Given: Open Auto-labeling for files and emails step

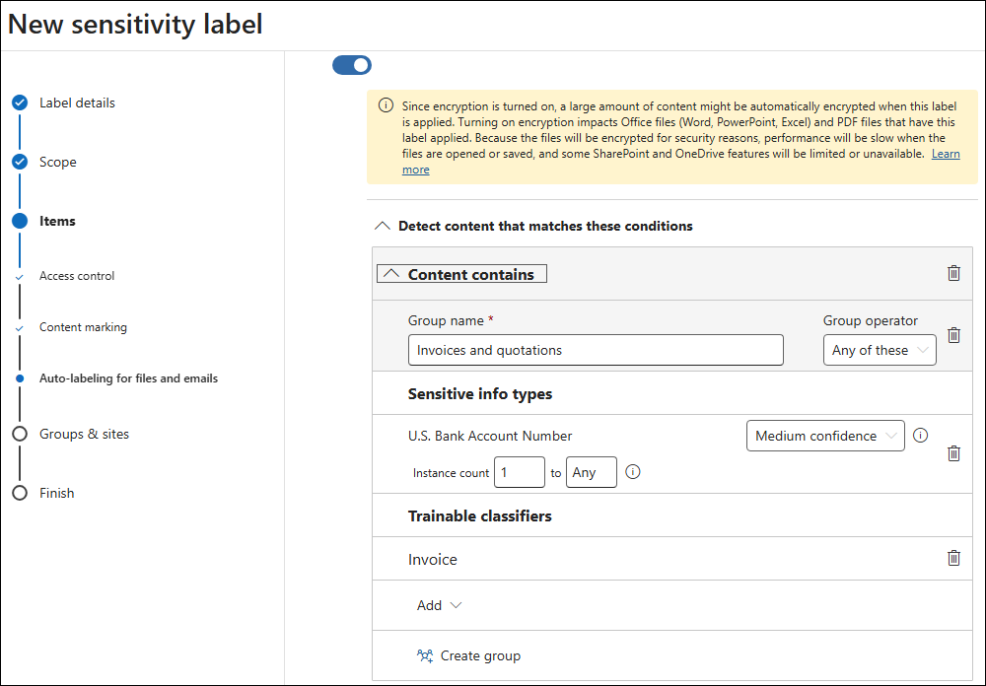Looking at the screenshot, I should [128, 377].
